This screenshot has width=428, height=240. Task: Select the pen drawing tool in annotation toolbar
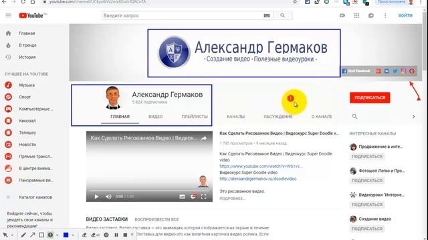coord(23,235)
